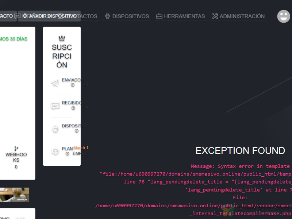Click the smiley user avatar icon
This screenshot has height=219, width=292.
pyautogui.click(x=283, y=16)
